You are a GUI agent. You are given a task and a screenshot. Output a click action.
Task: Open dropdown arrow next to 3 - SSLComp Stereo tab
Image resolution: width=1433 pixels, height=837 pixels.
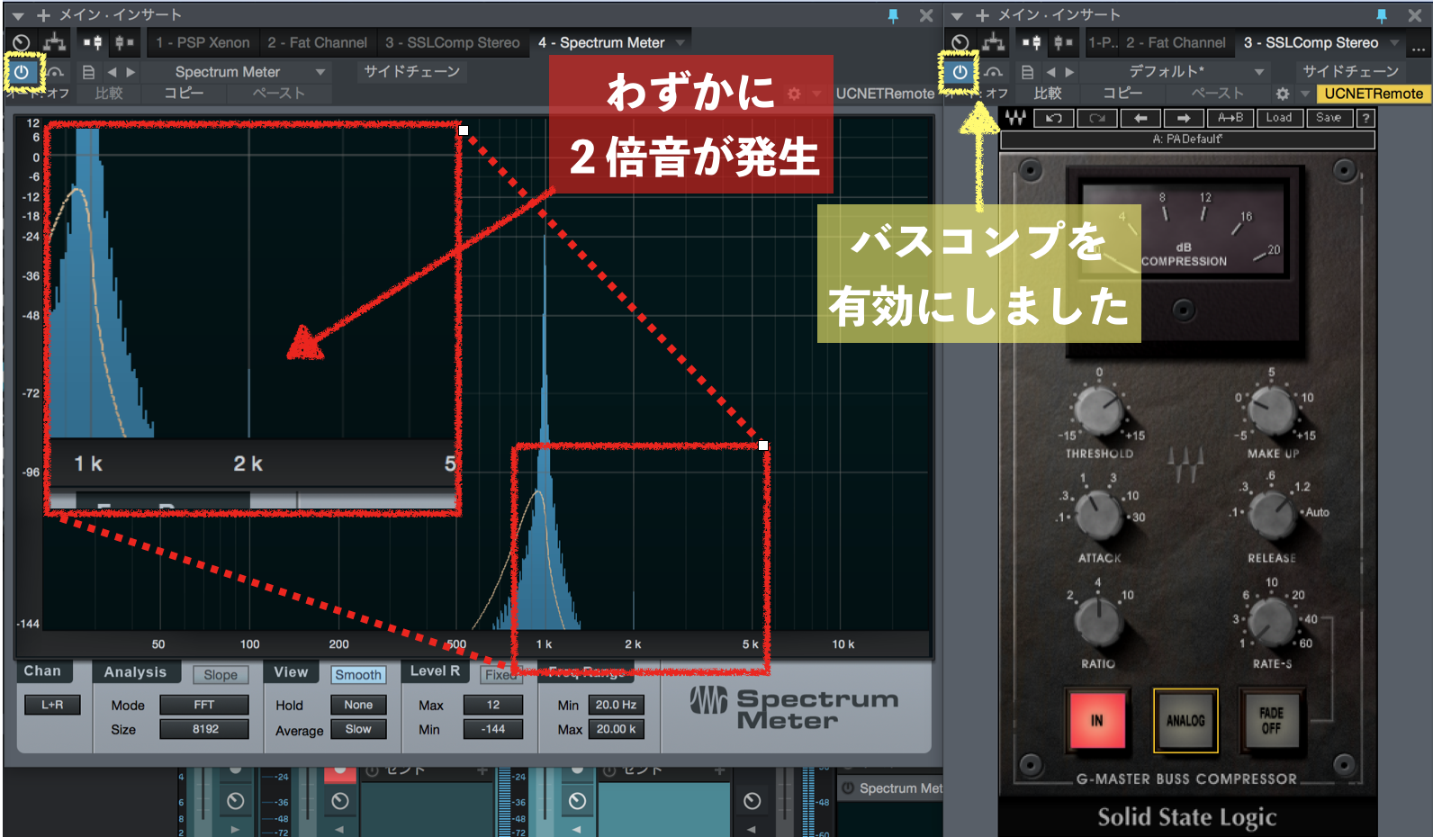[x=1394, y=42]
